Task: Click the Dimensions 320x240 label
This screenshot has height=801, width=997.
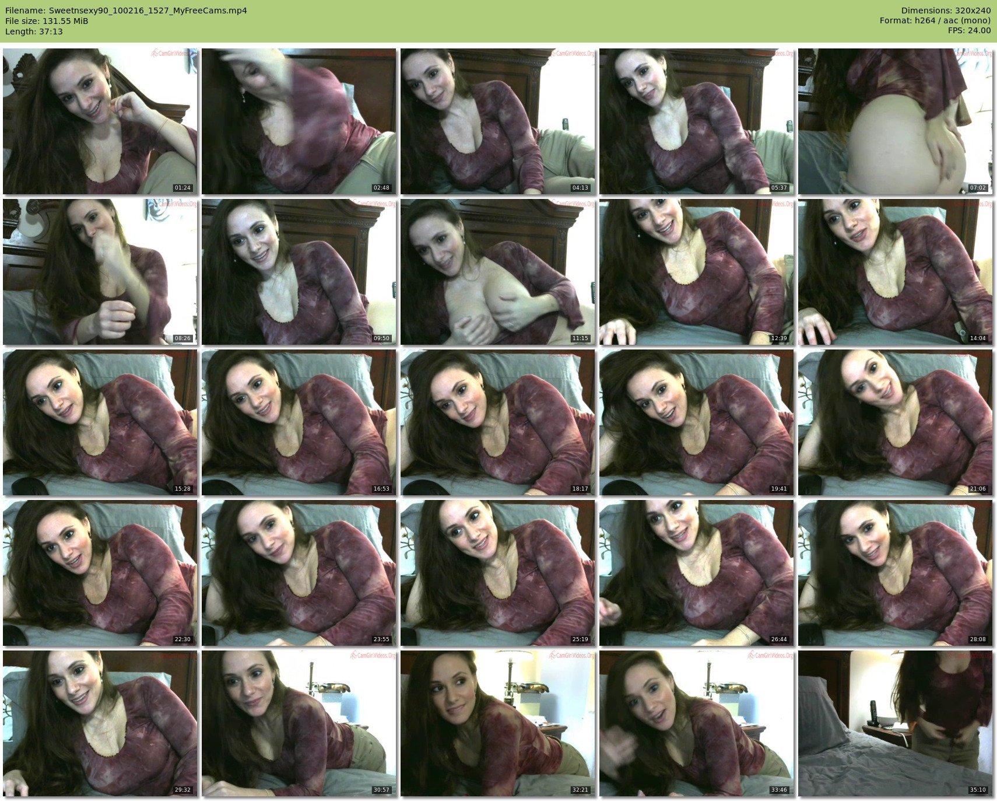Action: point(946,11)
